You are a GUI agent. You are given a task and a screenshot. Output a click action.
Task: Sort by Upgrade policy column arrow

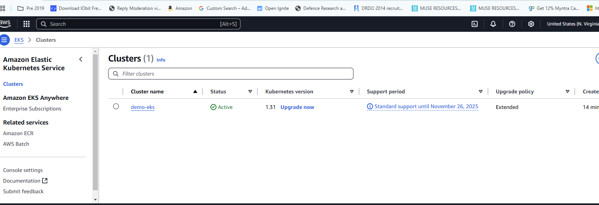(x=568, y=91)
